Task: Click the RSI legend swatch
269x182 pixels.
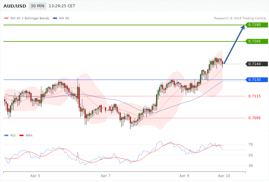Action: (6, 136)
